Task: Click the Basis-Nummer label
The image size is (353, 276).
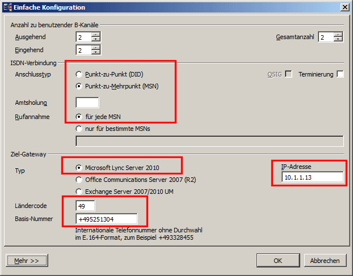Action: (x=34, y=219)
